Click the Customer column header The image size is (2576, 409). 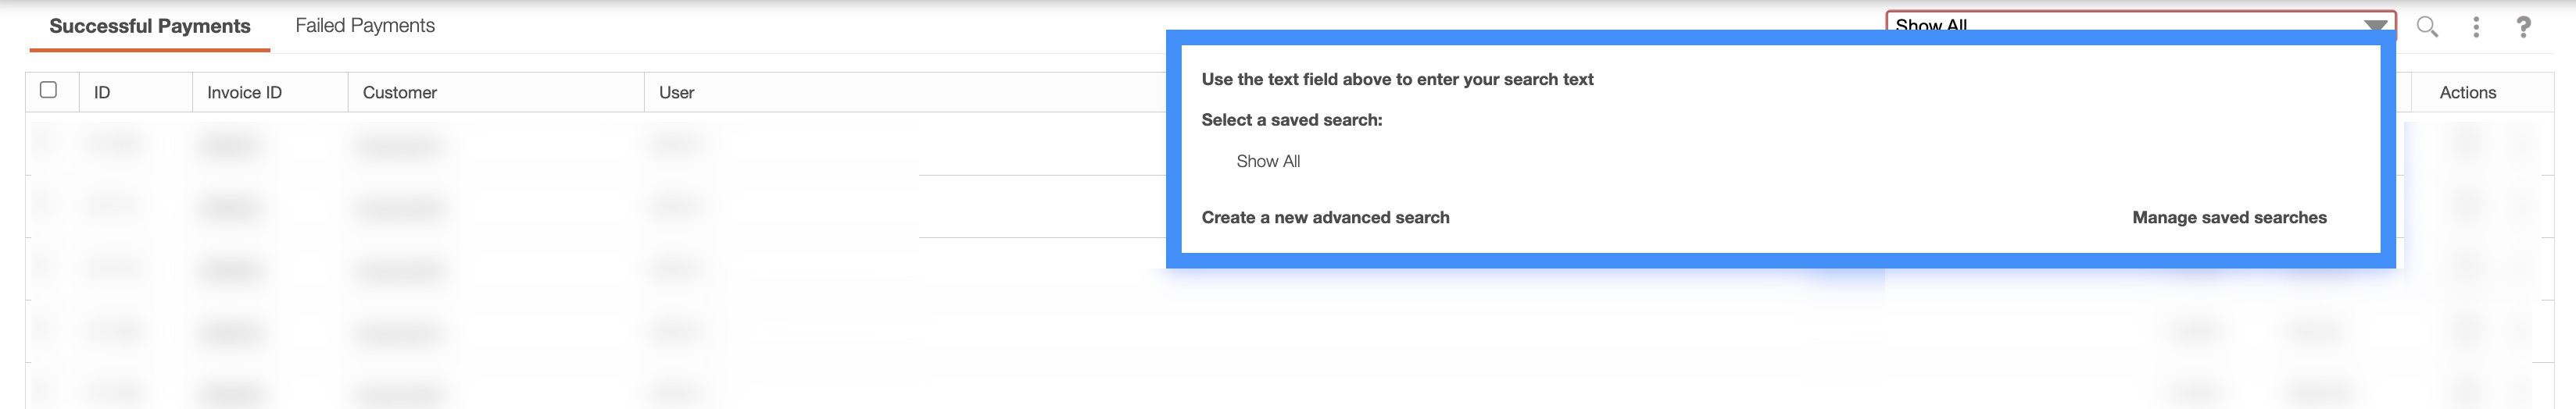tap(400, 93)
